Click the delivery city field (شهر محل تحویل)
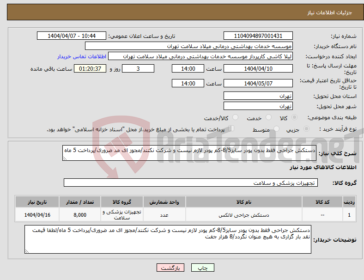 click(258, 106)
